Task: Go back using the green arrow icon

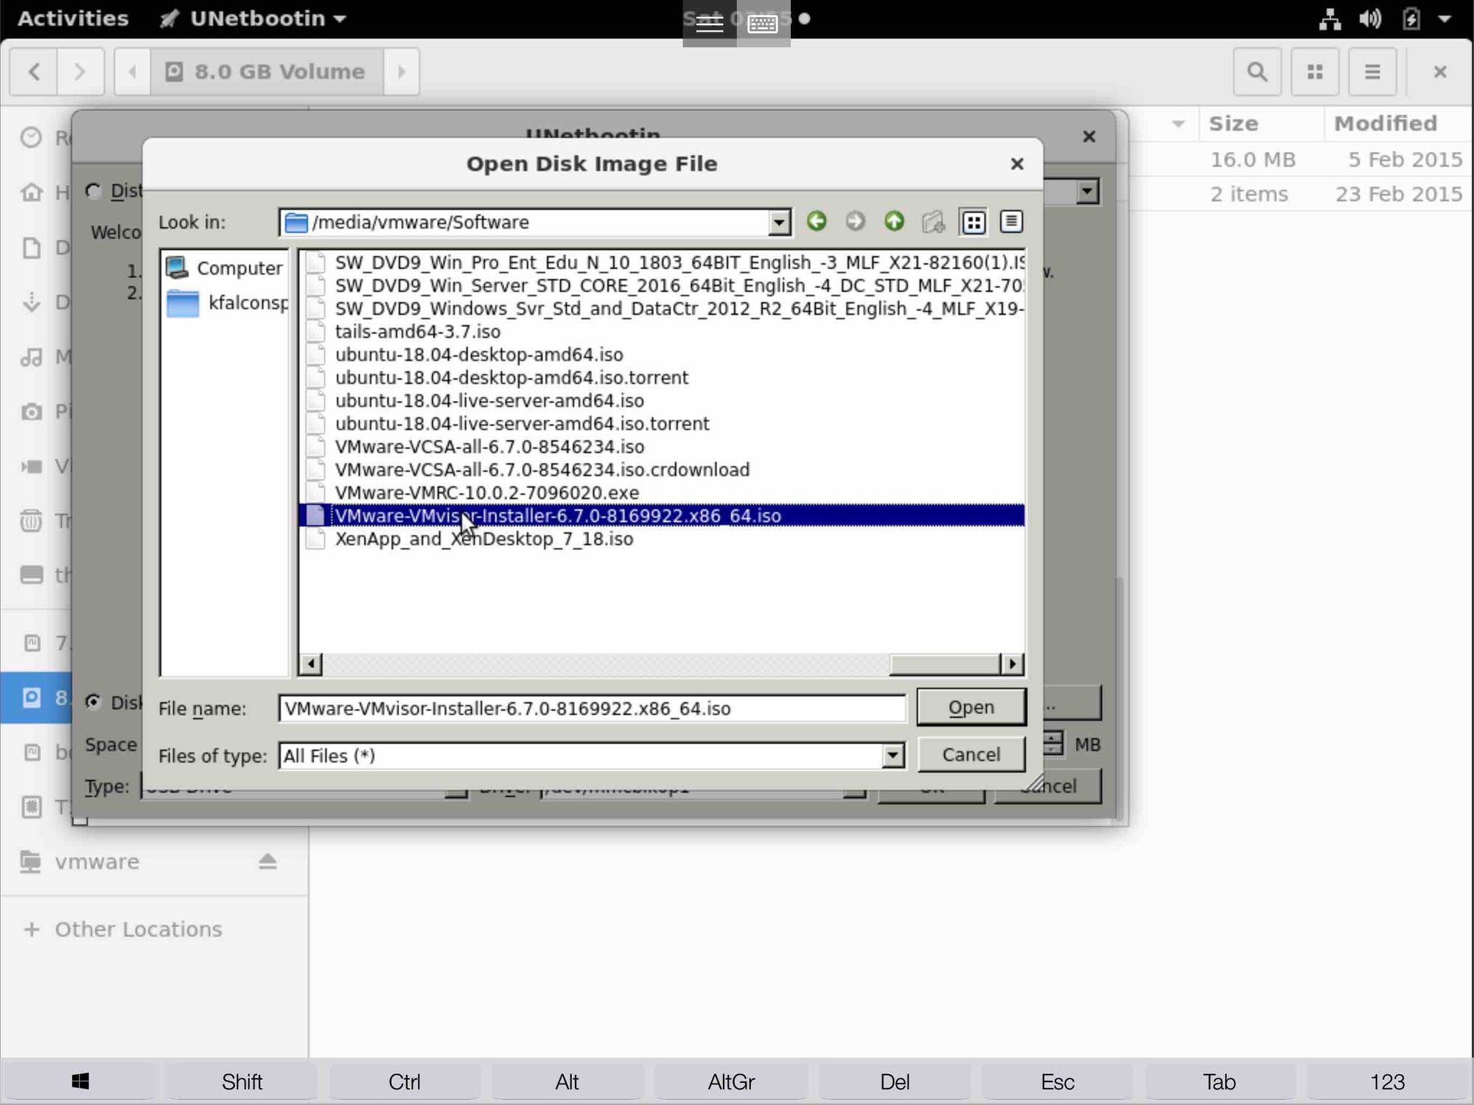Action: (816, 221)
